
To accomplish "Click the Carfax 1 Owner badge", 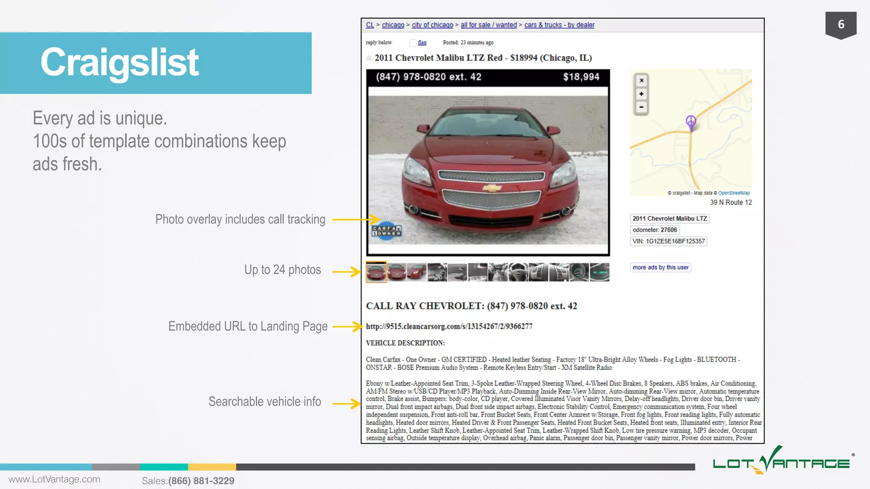I will pyautogui.click(x=386, y=231).
